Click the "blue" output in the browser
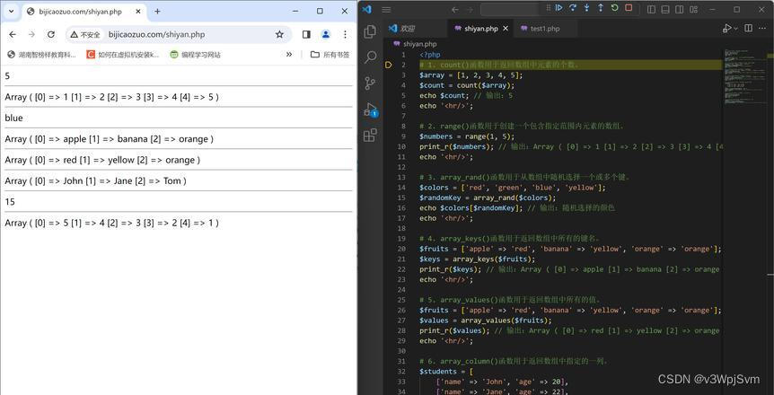Viewport: 774px width, 395px height. (13, 118)
